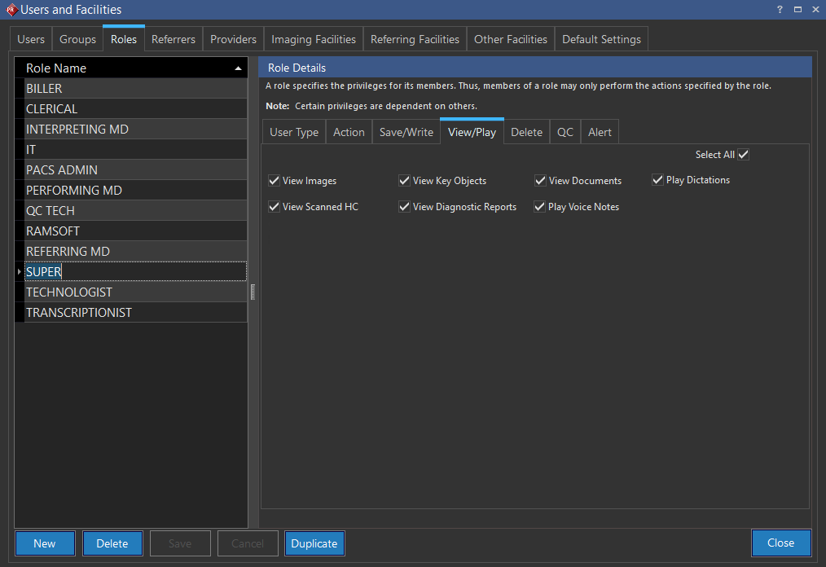Click the row indicator arrow beside SUPER
The width and height of the screenshot is (826, 567).
click(19, 272)
